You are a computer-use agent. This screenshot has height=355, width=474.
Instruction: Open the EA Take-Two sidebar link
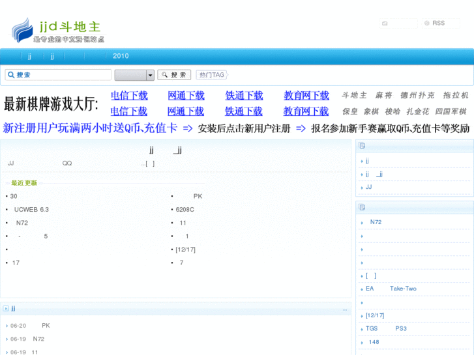[391, 289]
